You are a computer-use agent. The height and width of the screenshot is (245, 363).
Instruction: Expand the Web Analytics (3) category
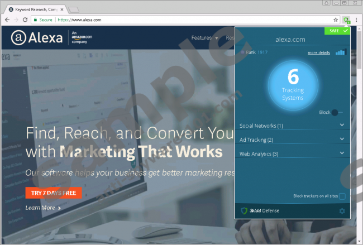point(342,153)
